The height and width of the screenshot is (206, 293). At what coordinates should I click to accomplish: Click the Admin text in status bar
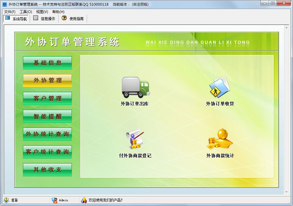click(x=64, y=200)
